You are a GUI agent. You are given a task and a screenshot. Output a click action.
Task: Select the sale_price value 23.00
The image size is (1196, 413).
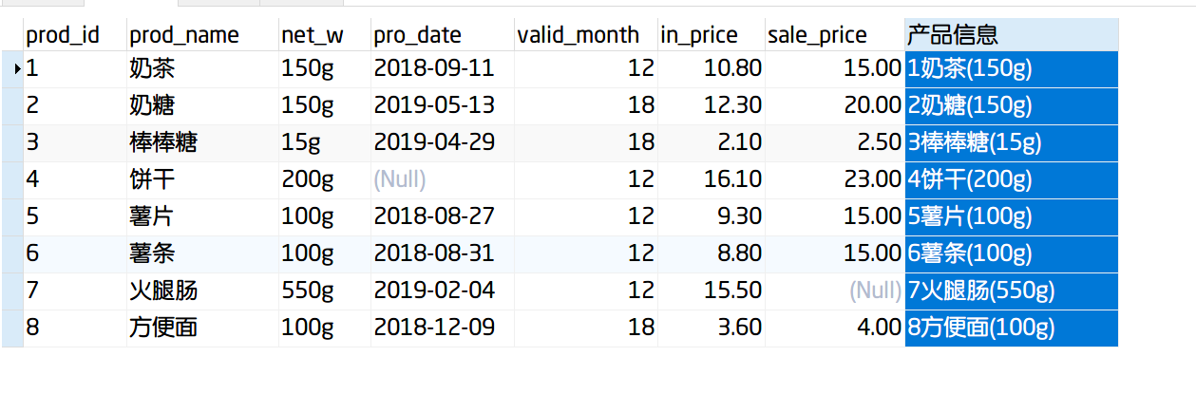[x=835, y=179]
